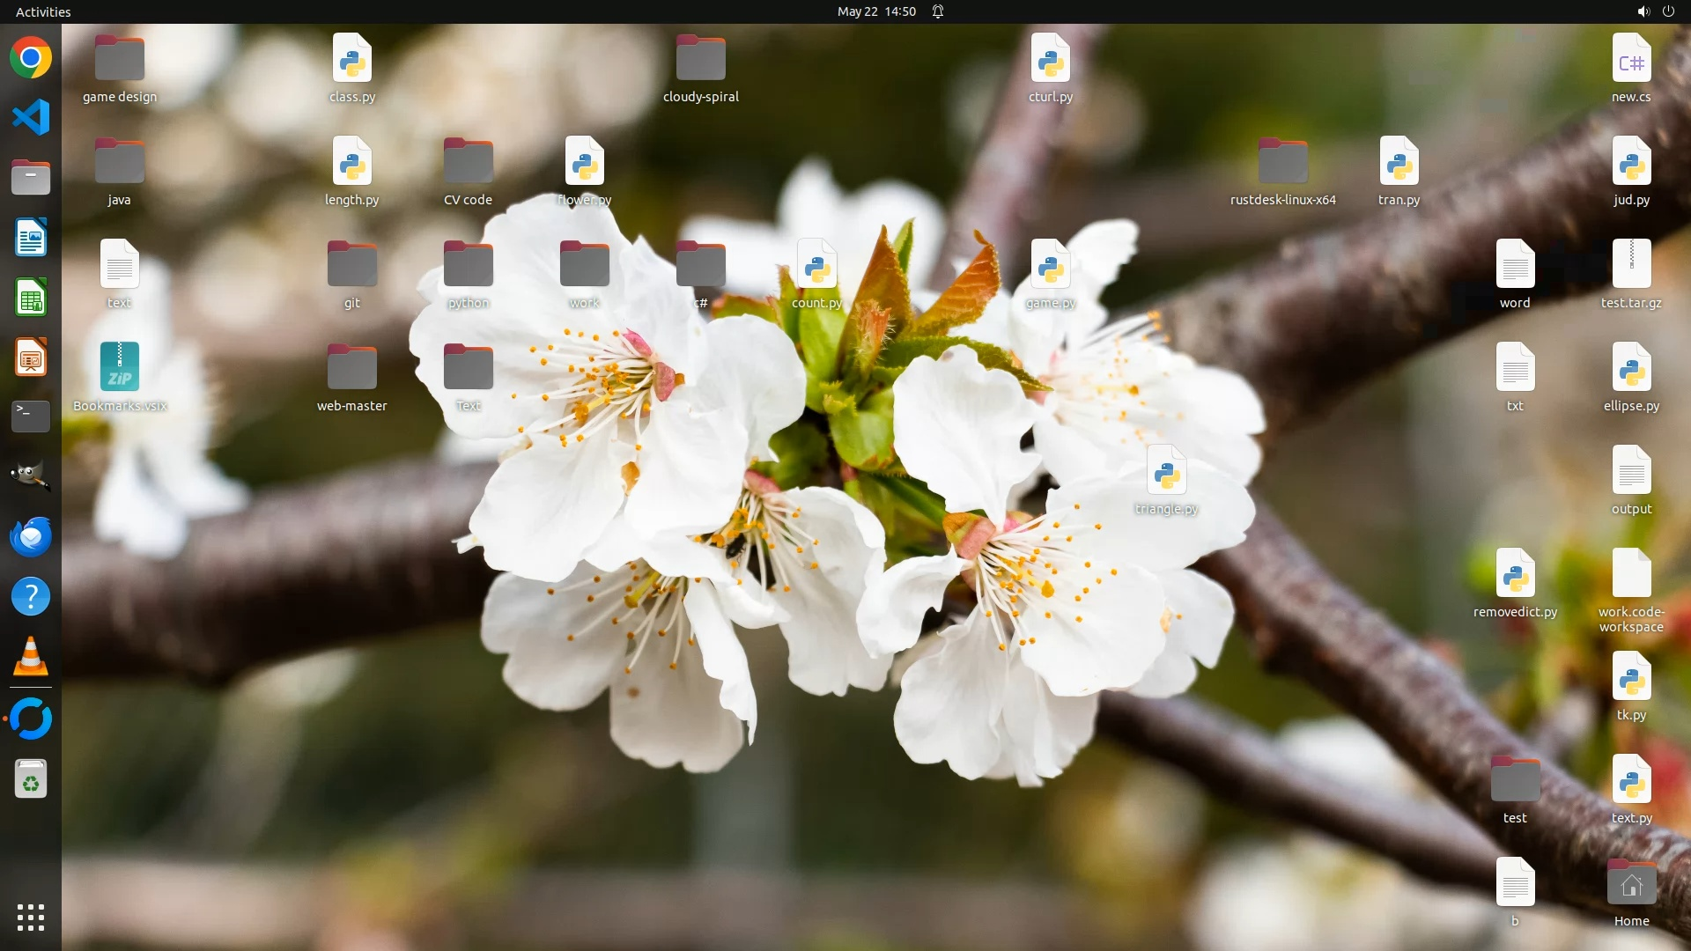Select the rustdesk-linux-x64 folder
This screenshot has width=1691, height=951.
coord(1282,163)
